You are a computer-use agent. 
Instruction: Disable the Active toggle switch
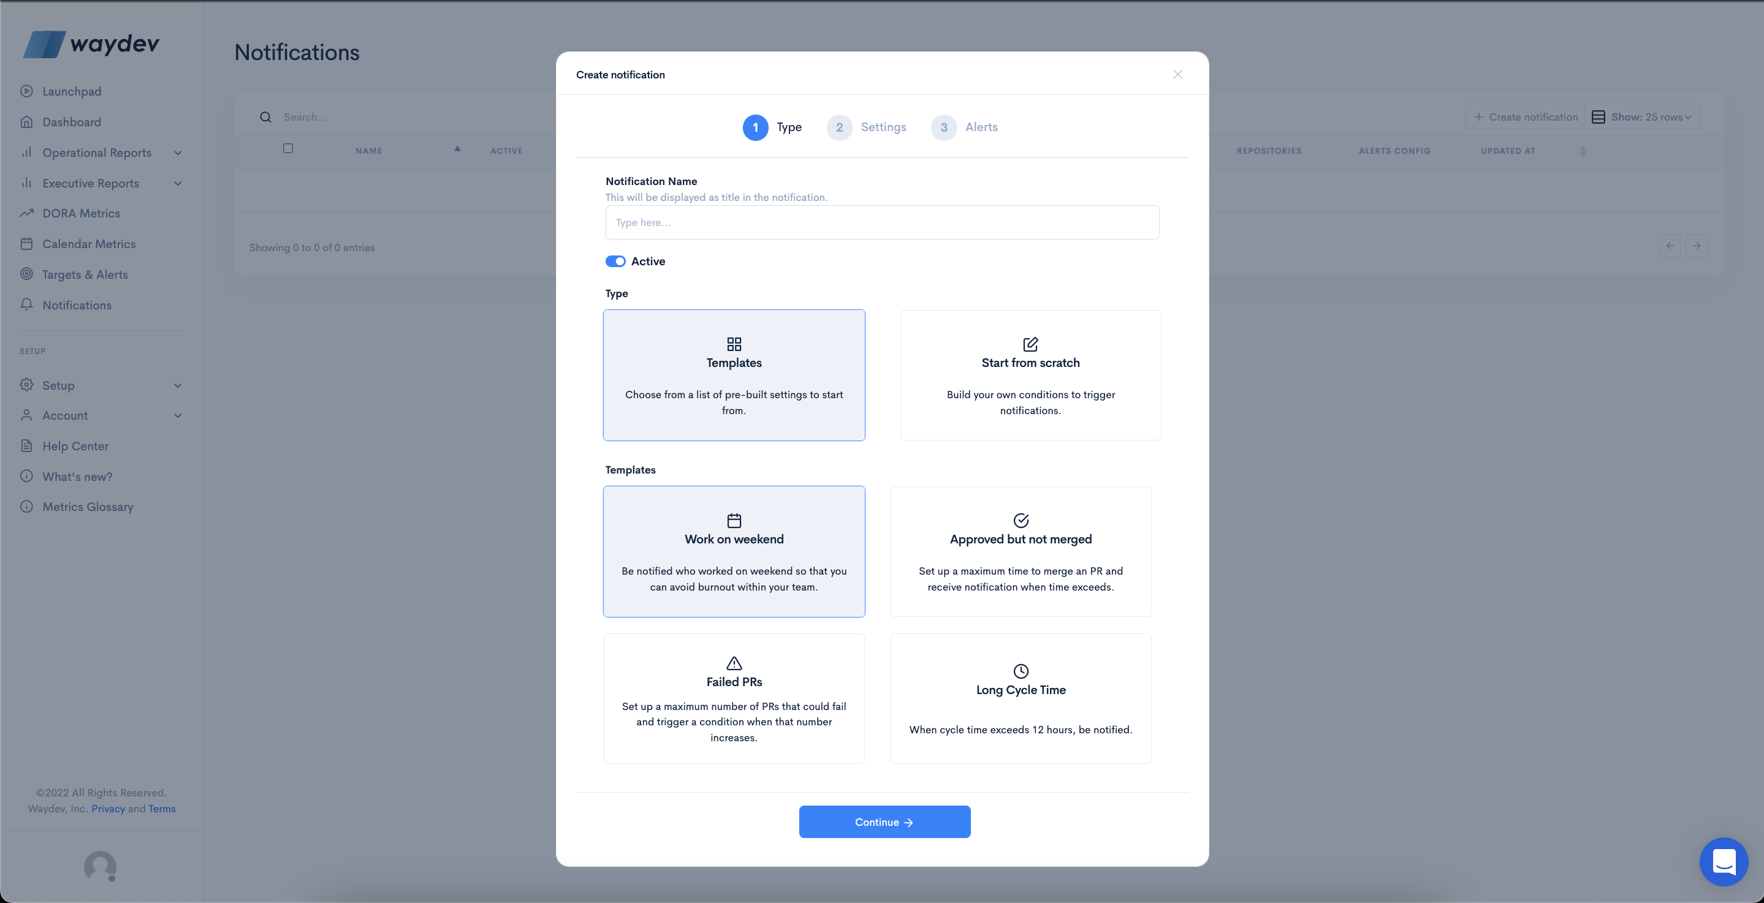click(615, 262)
